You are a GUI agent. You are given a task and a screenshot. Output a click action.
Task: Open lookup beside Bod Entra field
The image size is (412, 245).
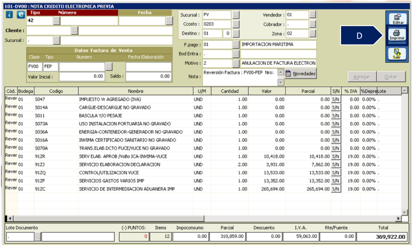(236, 54)
